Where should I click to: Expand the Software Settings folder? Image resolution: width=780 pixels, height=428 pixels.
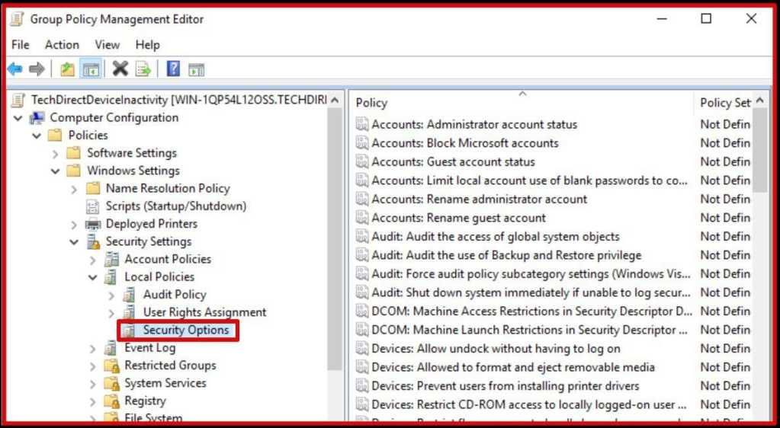pos(56,153)
